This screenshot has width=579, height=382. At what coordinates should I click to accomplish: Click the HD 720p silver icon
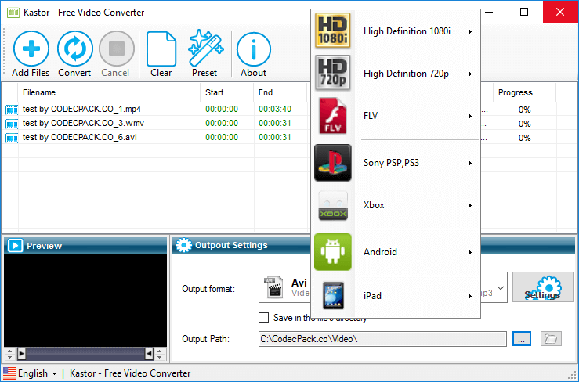click(x=333, y=73)
